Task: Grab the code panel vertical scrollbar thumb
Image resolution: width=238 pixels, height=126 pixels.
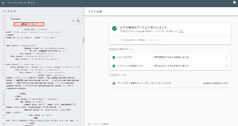Action: [x=83, y=40]
